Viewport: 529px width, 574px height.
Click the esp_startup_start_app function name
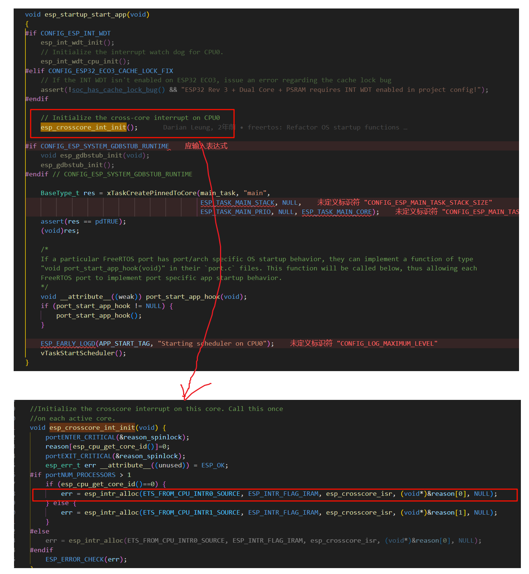point(86,15)
